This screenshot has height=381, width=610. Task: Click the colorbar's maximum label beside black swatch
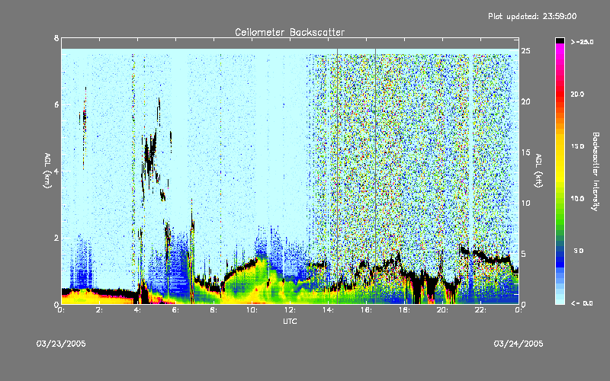click(x=583, y=42)
